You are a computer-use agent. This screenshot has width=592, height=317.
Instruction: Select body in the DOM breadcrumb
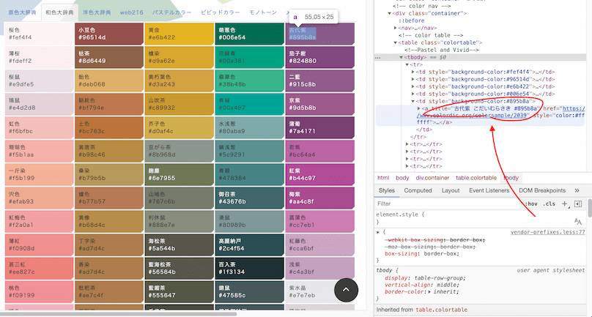402,178
